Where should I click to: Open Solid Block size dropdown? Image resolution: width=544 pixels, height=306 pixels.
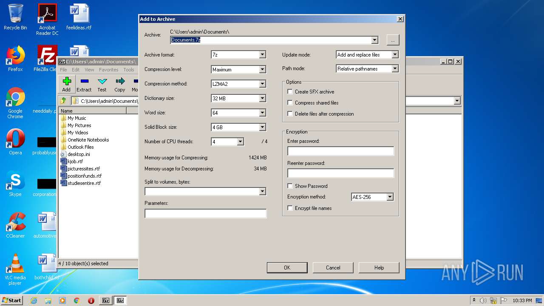(x=262, y=127)
